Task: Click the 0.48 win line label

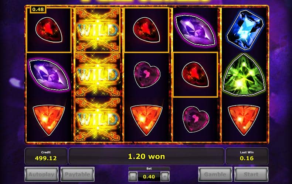Action: (x=38, y=9)
